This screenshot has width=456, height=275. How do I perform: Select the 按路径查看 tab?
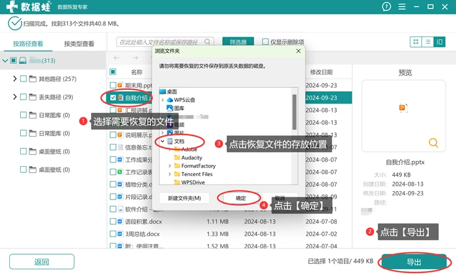(28, 44)
